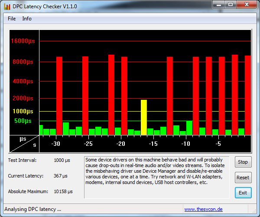This screenshot has height=217, width=260.
Task: Click the Test Interval value 1000 µs
Action: coord(62,161)
